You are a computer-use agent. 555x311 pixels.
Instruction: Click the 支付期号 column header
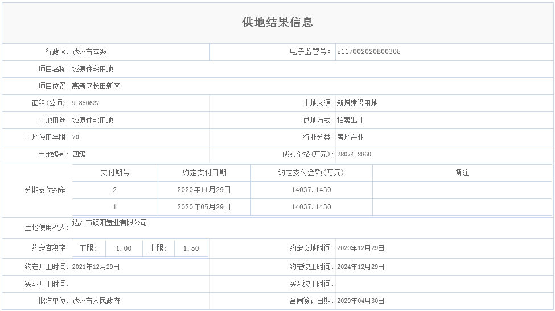tap(114, 172)
